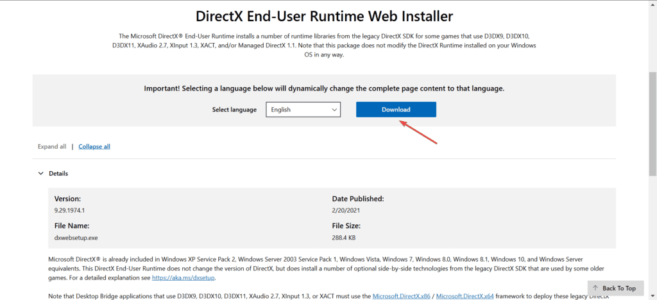Click the File Name: label
657x300 pixels.
[x=72, y=226]
